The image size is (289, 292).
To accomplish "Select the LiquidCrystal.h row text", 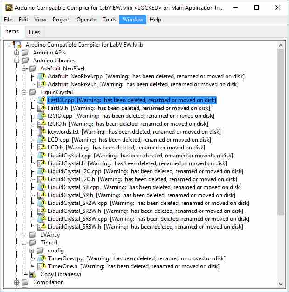I will click(138, 163).
